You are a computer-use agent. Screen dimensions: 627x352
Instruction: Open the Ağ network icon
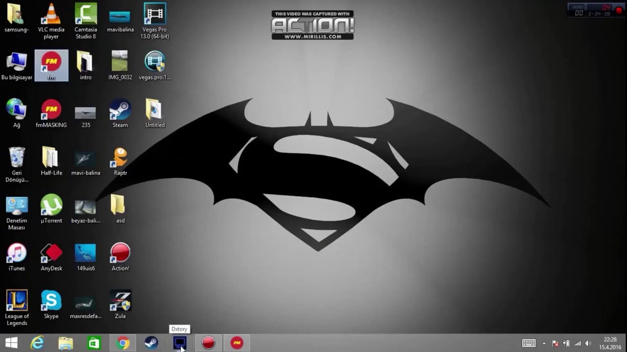click(17, 113)
